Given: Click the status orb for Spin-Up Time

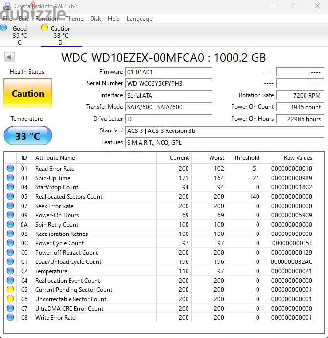Looking at the screenshot, I should (x=10, y=178).
